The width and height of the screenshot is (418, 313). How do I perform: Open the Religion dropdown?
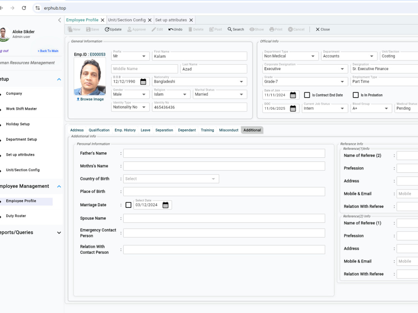coord(171,94)
